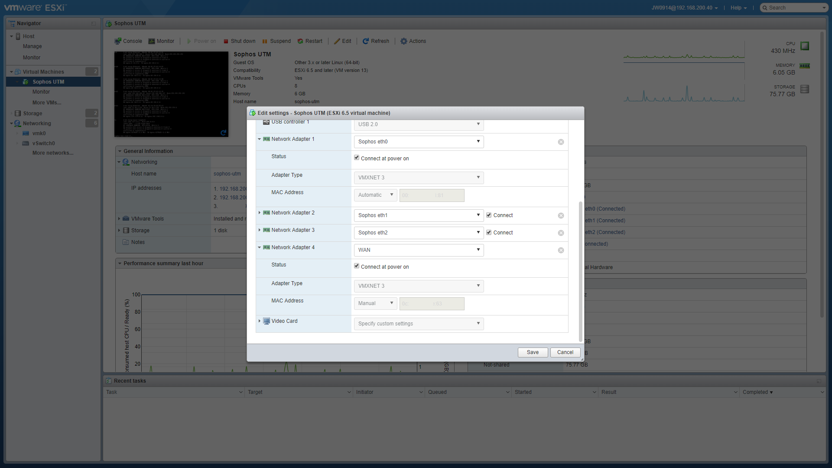This screenshot has height=468, width=832.
Task: Toggle Connect at power on for Adapter 4
Action: tap(357, 266)
